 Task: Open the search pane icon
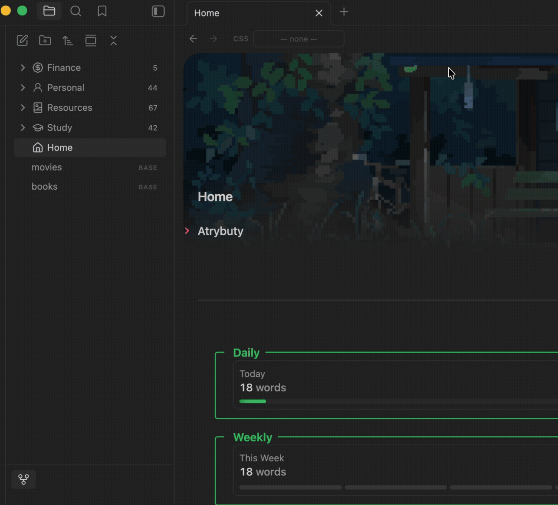75,11
